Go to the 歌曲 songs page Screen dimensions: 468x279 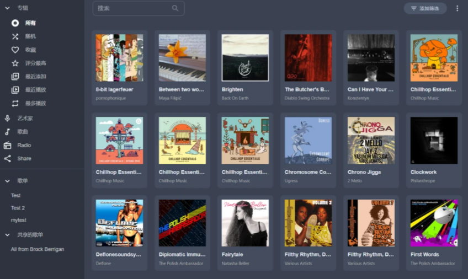coord(23,131)
